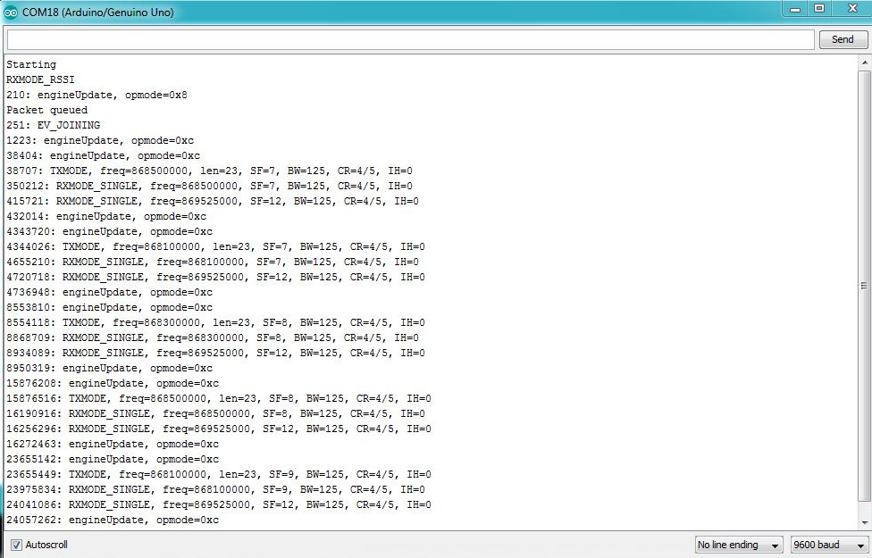Viewport: 872px width, 558px height.
Task: Click the '4343720: engineUpdate' line
Action: (x=110, y=232)
